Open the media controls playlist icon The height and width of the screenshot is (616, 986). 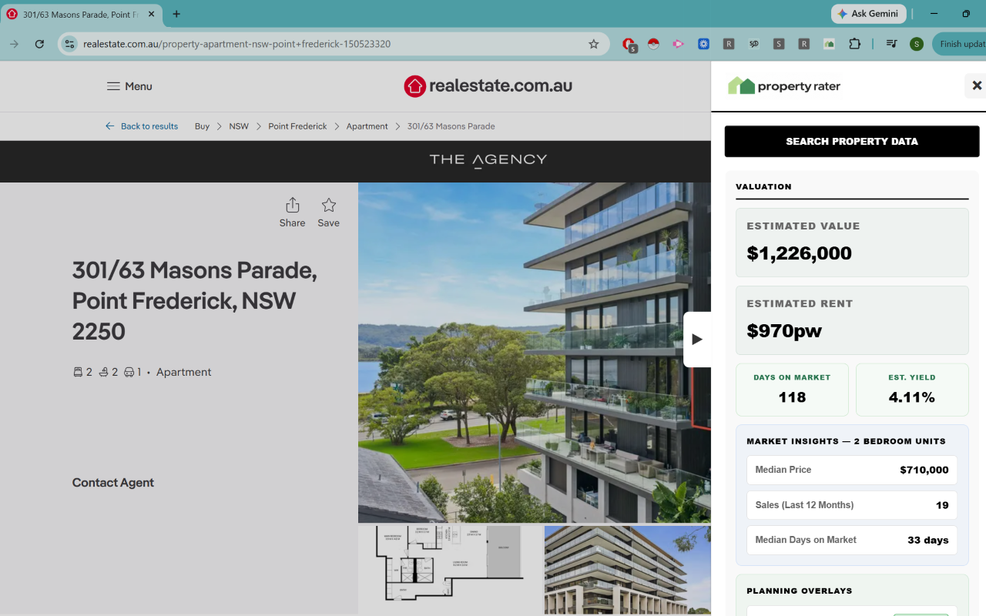click(x=891, y=44)
